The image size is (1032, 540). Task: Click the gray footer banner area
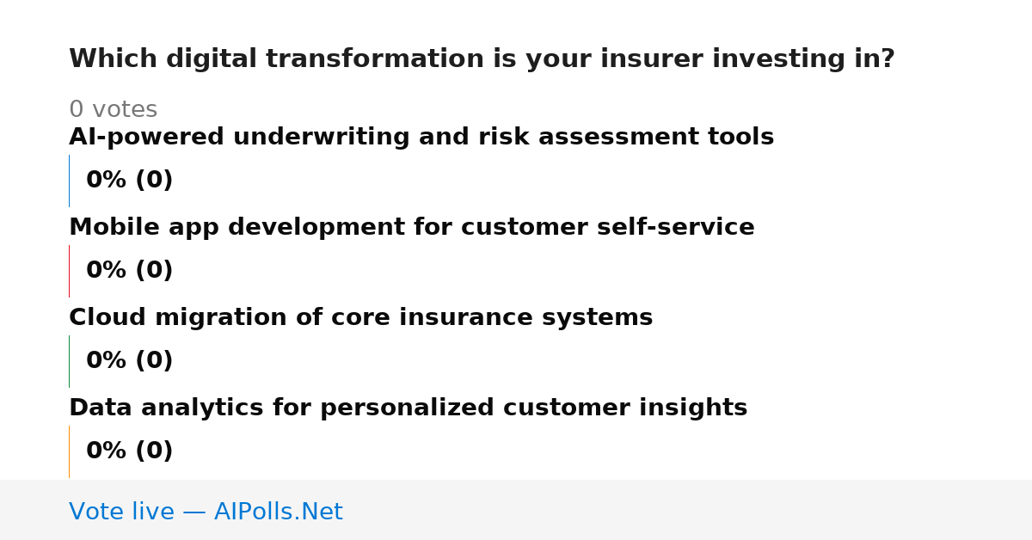[x=516, y=510]
